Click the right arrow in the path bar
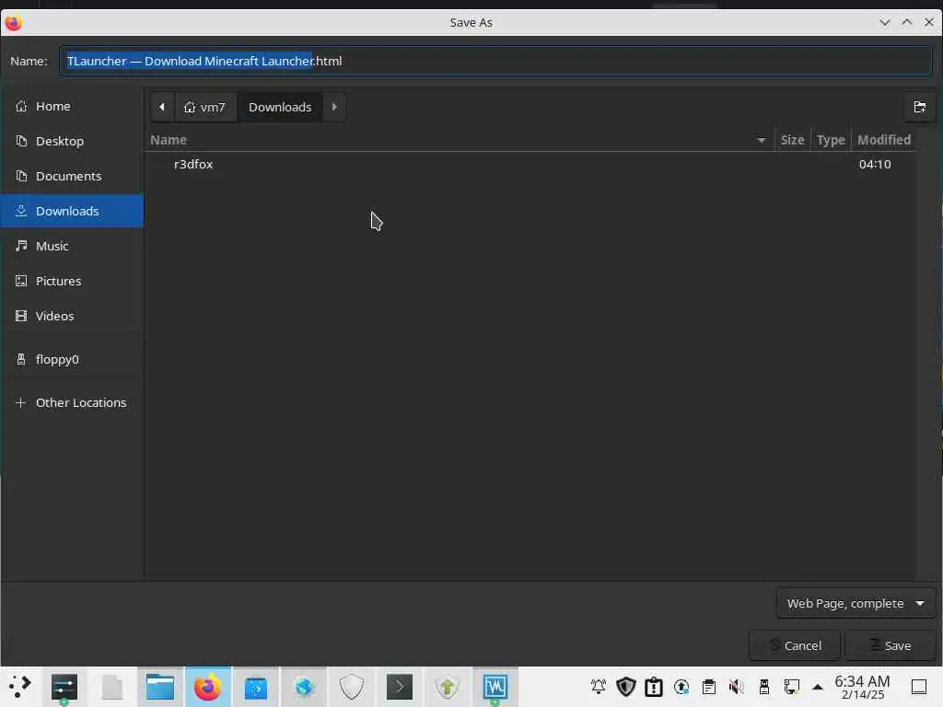The height and width of the screenshot is (707, 943). [334, 107]
